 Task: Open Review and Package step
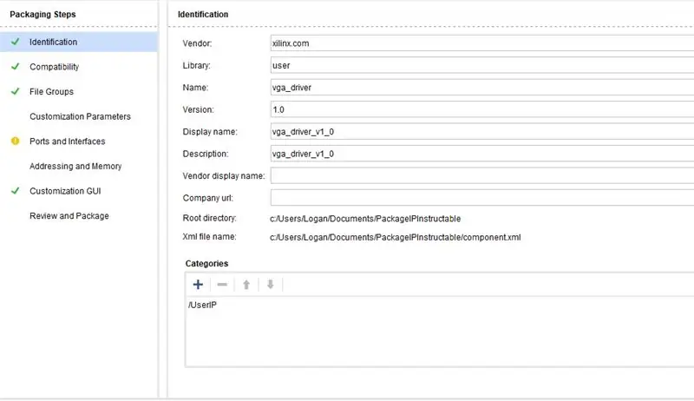click(69, 215)
